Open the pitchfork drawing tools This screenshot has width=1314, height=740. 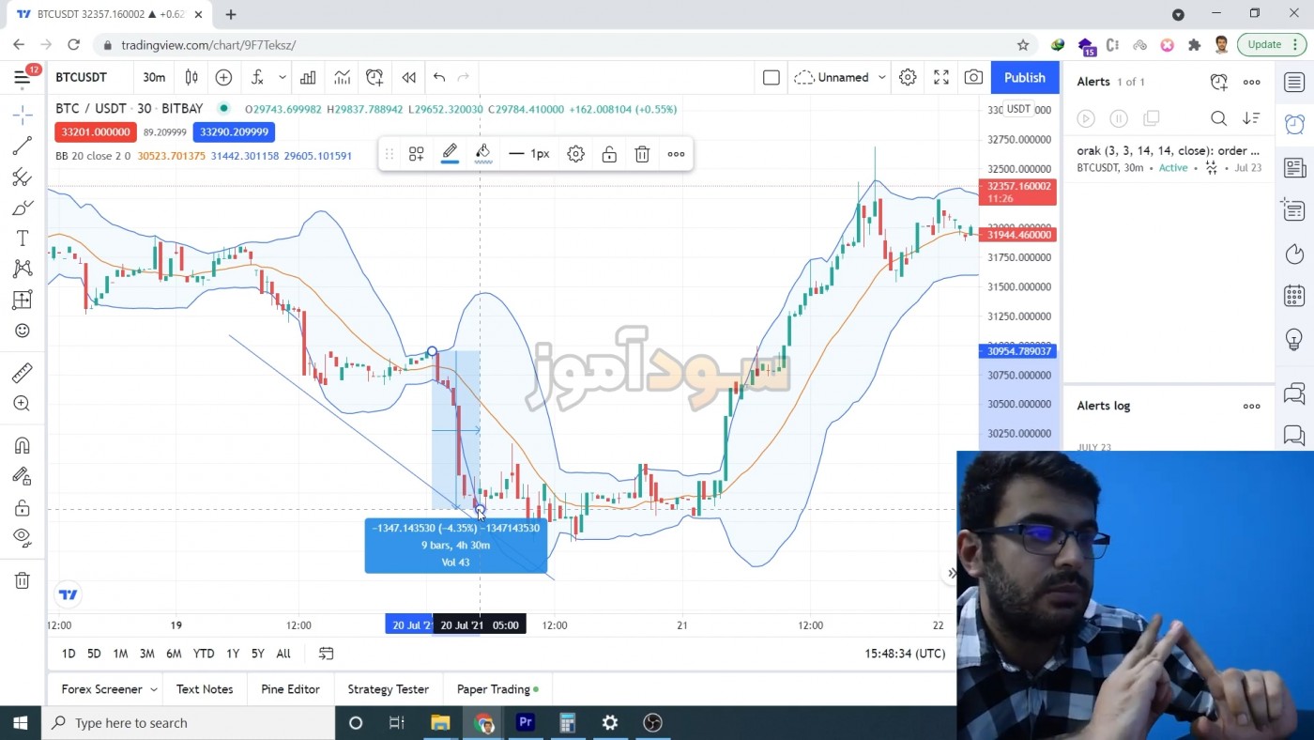23,177
